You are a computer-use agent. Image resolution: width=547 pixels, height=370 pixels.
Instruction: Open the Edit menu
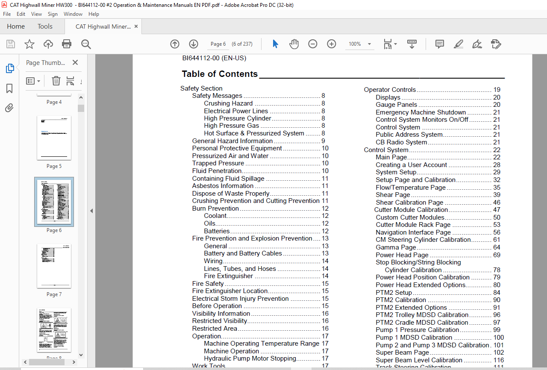[x=21, y=14]
